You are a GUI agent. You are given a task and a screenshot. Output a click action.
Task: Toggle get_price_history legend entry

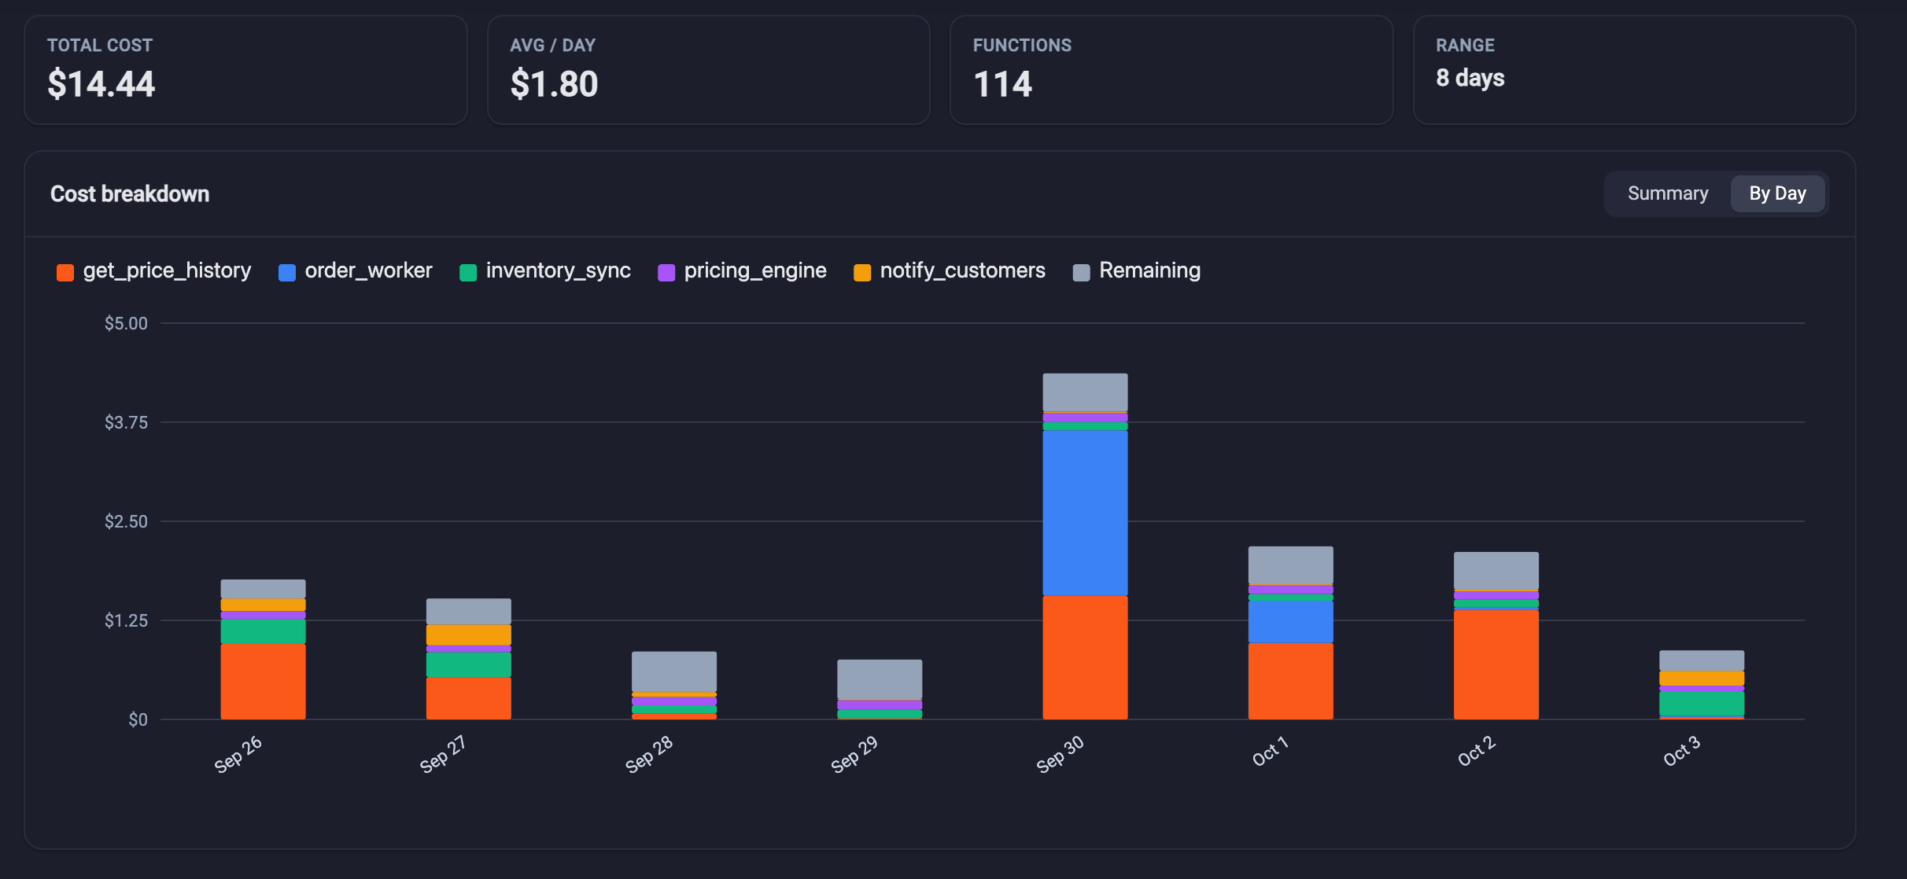pyautogui.click(x=154, y=271)
